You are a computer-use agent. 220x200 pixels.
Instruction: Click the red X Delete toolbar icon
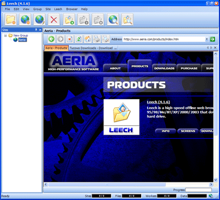click(54, 20)
